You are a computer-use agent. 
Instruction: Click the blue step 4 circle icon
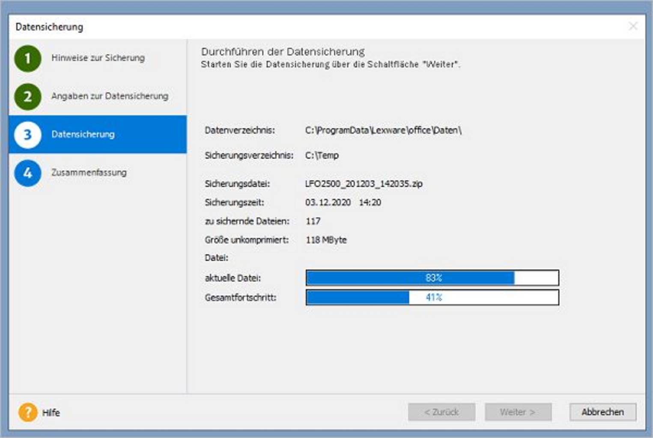click(28, 173)
